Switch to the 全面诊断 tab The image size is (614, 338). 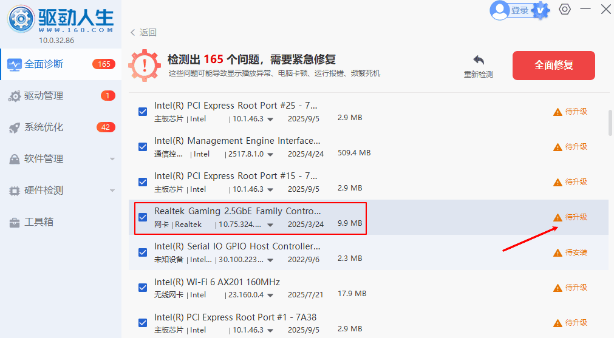tap(61, 64)
